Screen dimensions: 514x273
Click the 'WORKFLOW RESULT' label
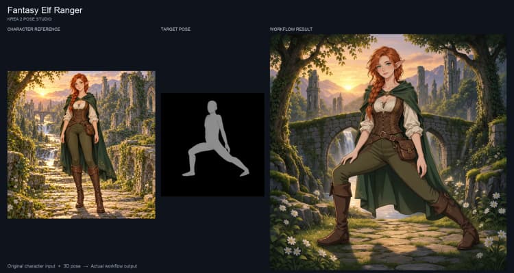point(291,29)
